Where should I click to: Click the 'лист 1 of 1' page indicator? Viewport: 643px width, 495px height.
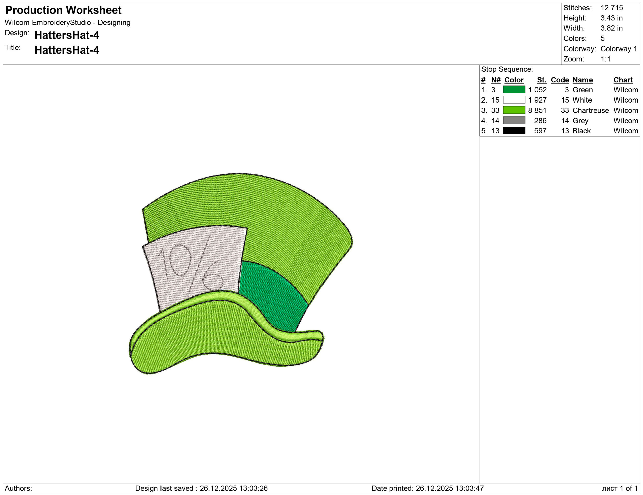coord(620,488)
